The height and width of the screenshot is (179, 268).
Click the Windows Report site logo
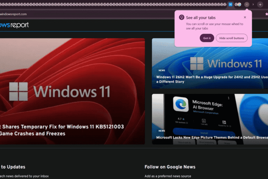coord(15,25)
